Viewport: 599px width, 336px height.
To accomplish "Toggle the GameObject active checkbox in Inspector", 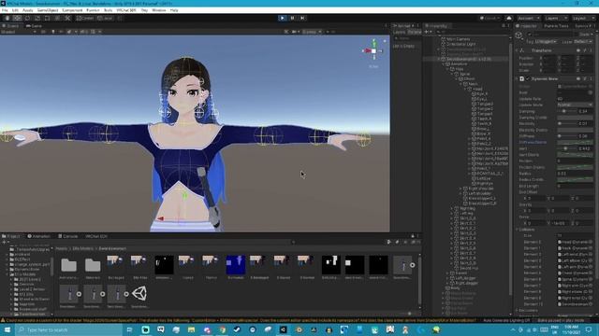I will click(530, 34).
